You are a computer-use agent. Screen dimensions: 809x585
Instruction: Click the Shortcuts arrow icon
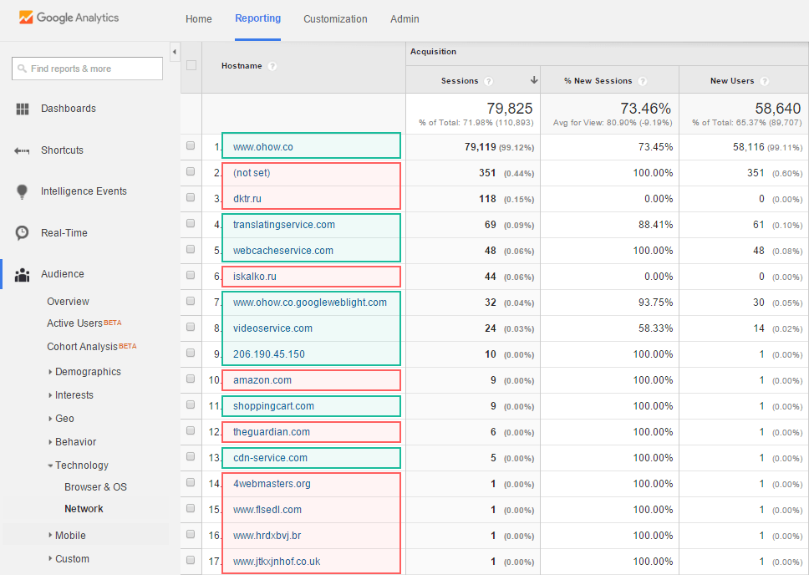[23, 150]
